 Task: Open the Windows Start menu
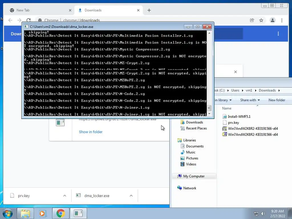[8, 213]
